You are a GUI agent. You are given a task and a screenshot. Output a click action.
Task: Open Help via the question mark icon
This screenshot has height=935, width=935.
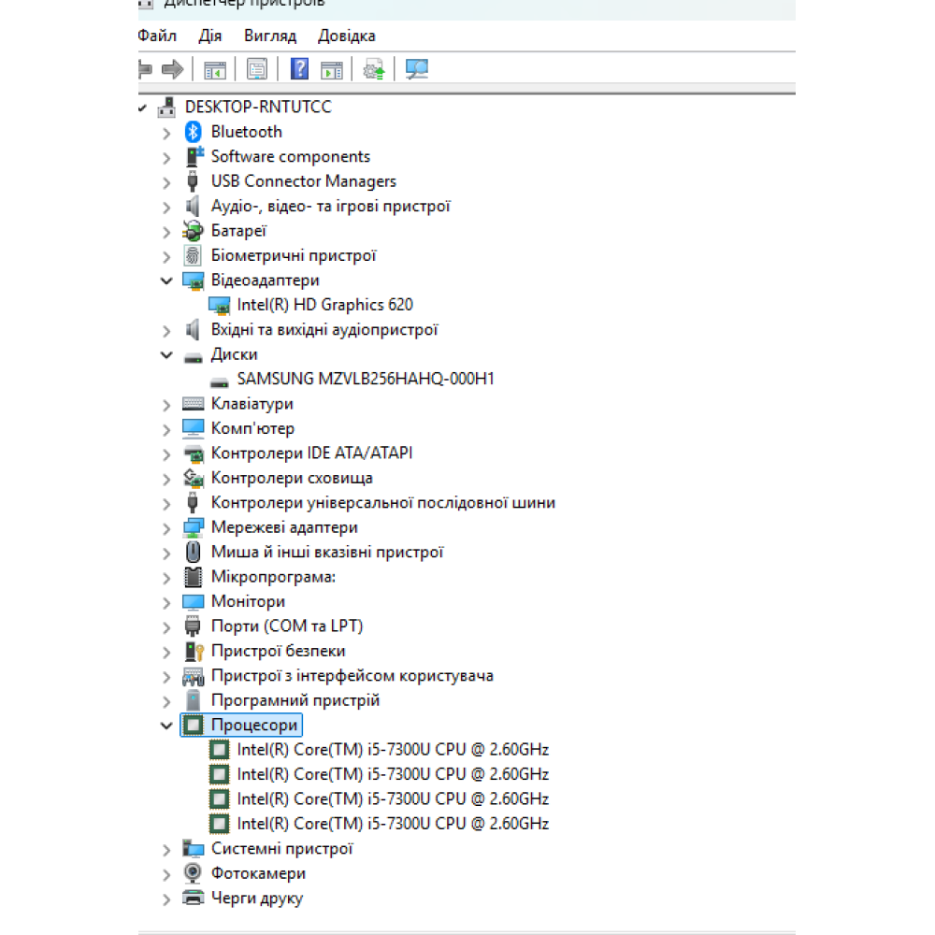(x=299, y=69)
